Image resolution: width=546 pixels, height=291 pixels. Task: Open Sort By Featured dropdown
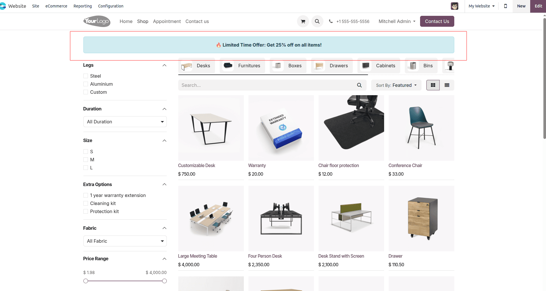tap(396, 85)
